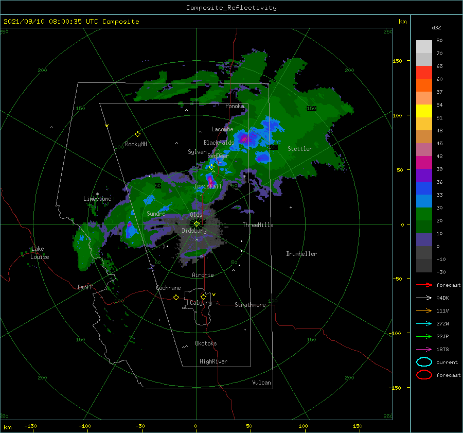Click the bottom axis -150 km tick label
463x433 pixels.
click(30, 426)
